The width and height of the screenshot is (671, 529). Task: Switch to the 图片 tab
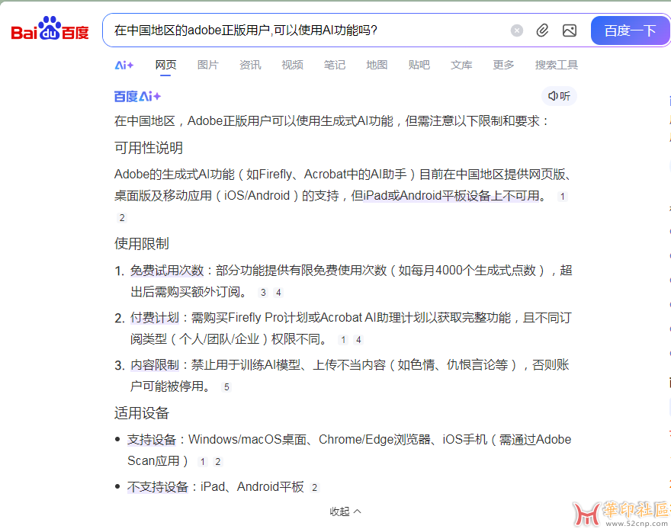click(208, 66)
